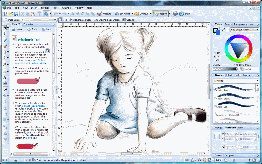262x164 pixels.
Task: Toggle portrait page orientation
Action: [x=60, y=20]
